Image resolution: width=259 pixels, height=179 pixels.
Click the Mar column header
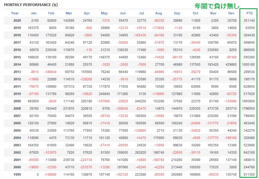[x=69, y=13]
